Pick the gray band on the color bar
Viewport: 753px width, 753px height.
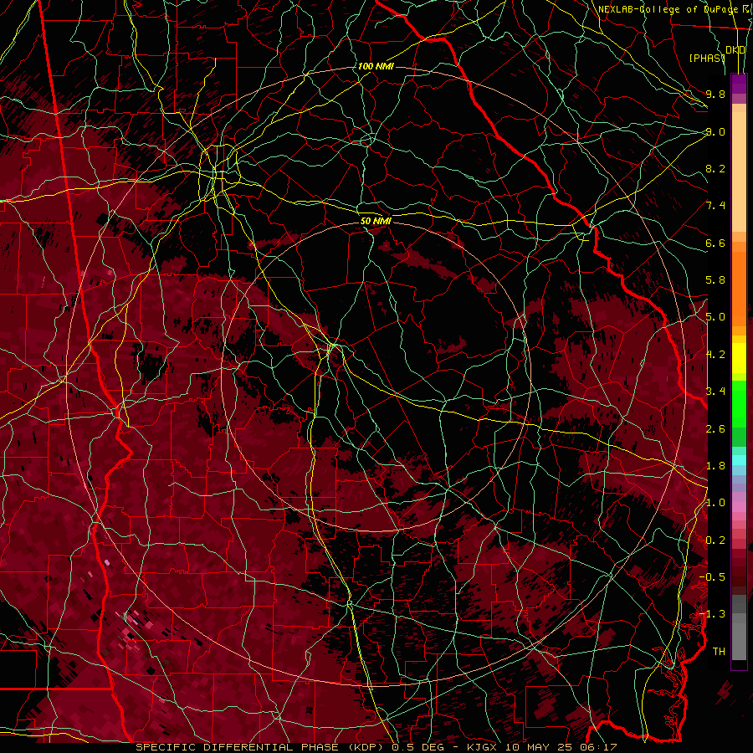pyautogui.click(x=739, y=627)
